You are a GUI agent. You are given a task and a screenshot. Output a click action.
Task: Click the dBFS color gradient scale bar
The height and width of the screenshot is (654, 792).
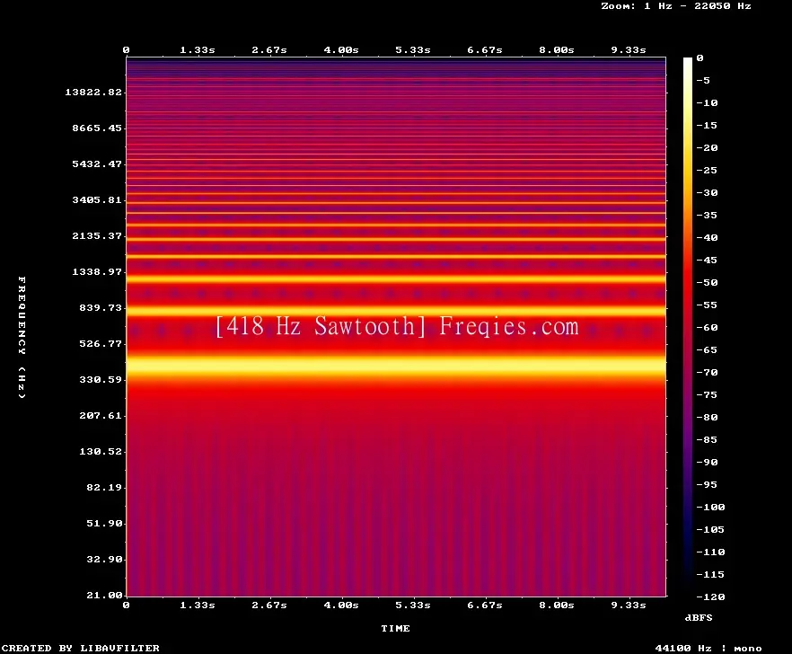coord(688,327)
